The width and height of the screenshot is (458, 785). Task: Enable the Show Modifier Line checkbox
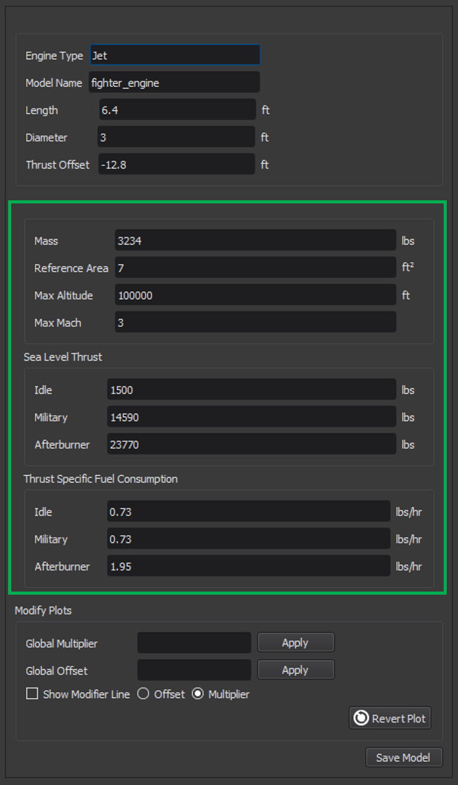coord(32,694)
